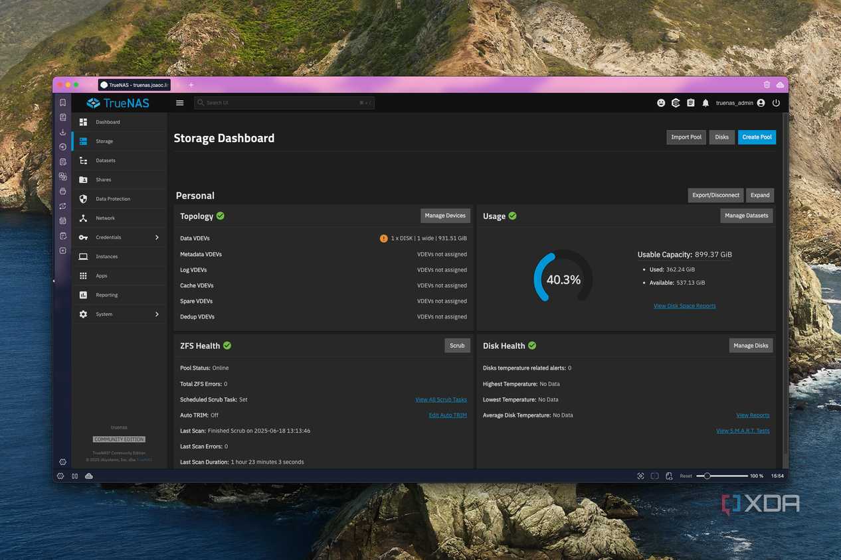The height and width of the screenshot is (560, 841).
Task: Click Manage Devices in Topology
Action: point(445,216)
